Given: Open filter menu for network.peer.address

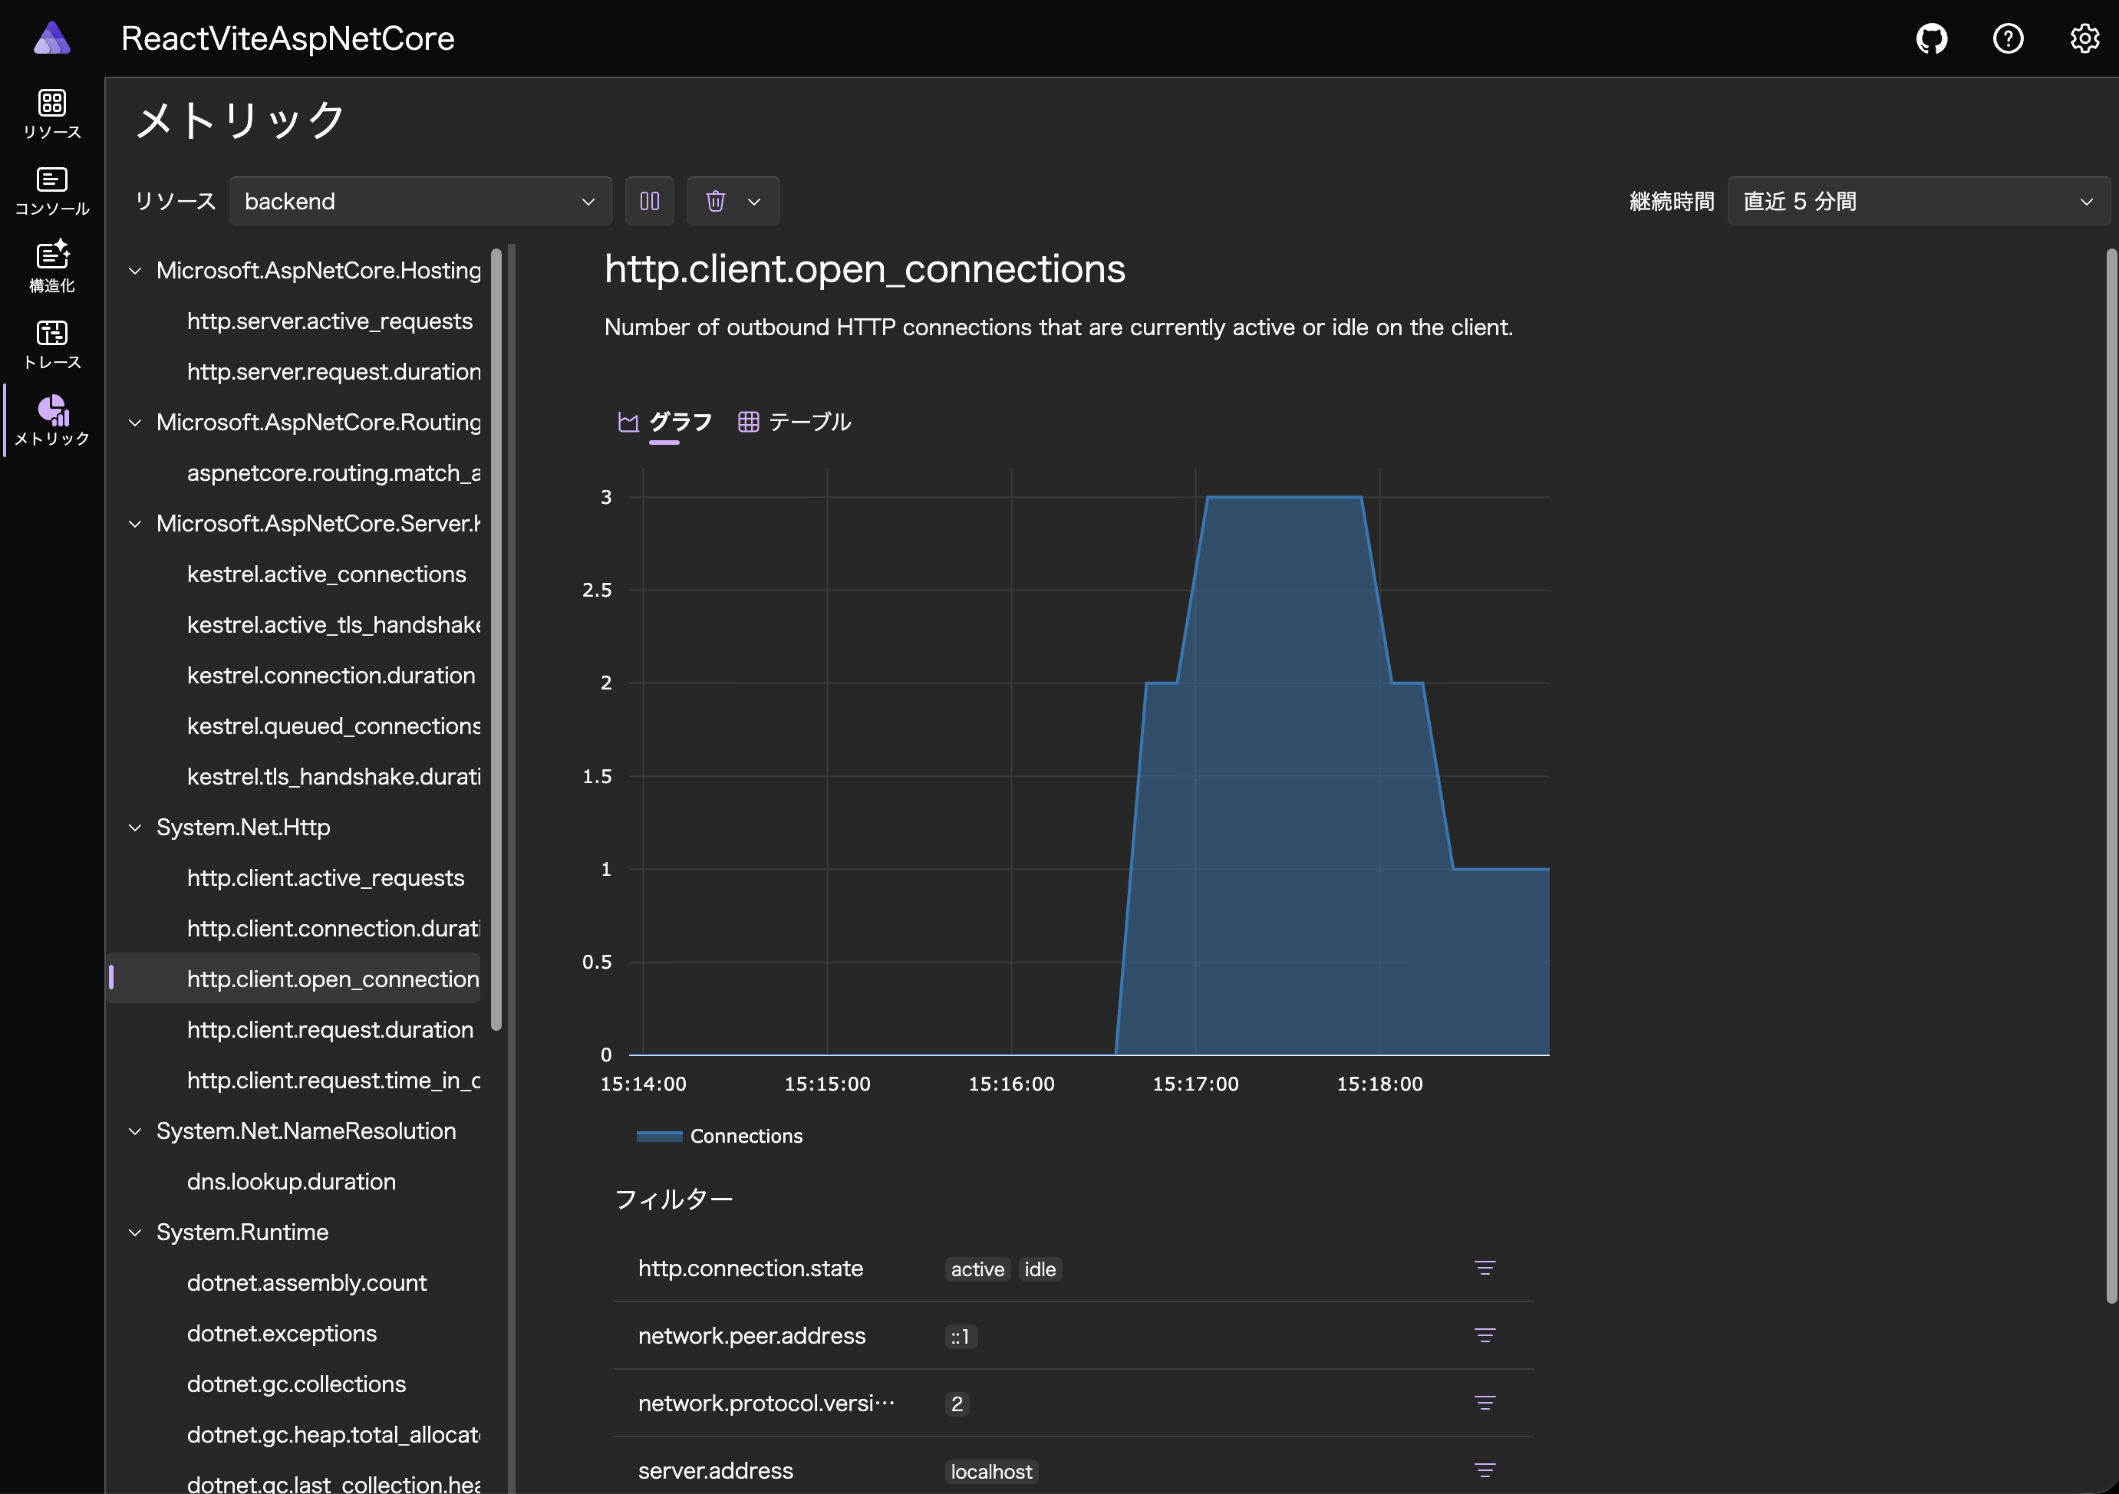Looking at the screenshot, I should 1484,1335.
